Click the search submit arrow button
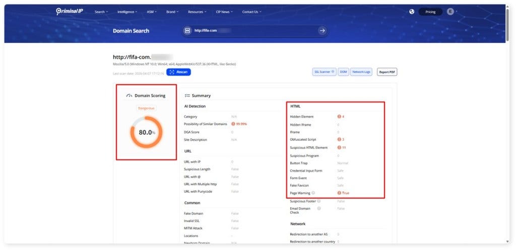The width and height of the screenshot is (516, 250). tap(322, 31)
